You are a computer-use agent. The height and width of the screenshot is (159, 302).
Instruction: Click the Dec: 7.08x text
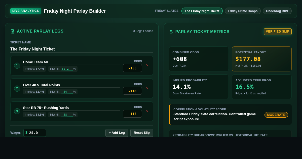[x=179, y=66]
